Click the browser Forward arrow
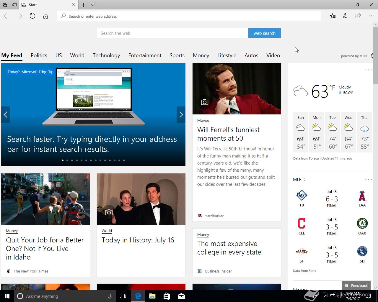 tap(20, 16)
